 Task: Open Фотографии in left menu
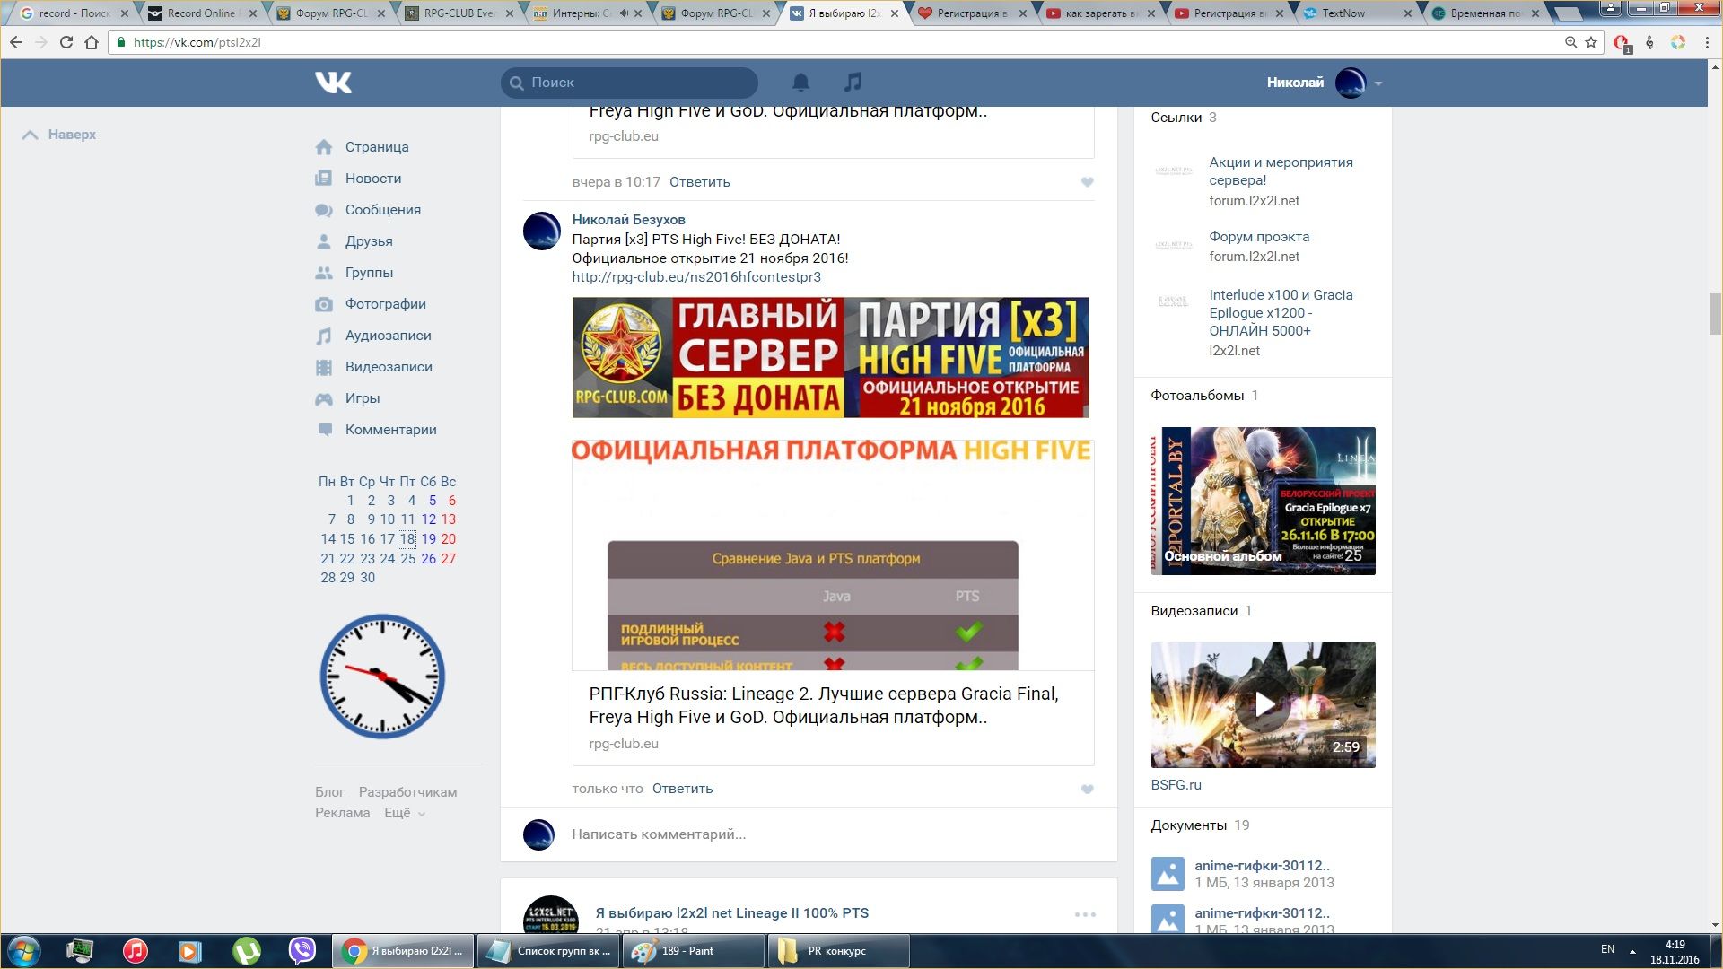(x=386, y=304)
